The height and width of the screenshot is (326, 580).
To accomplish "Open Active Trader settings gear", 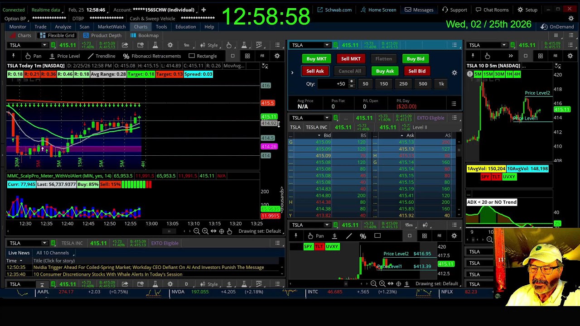I will [454, 72].
